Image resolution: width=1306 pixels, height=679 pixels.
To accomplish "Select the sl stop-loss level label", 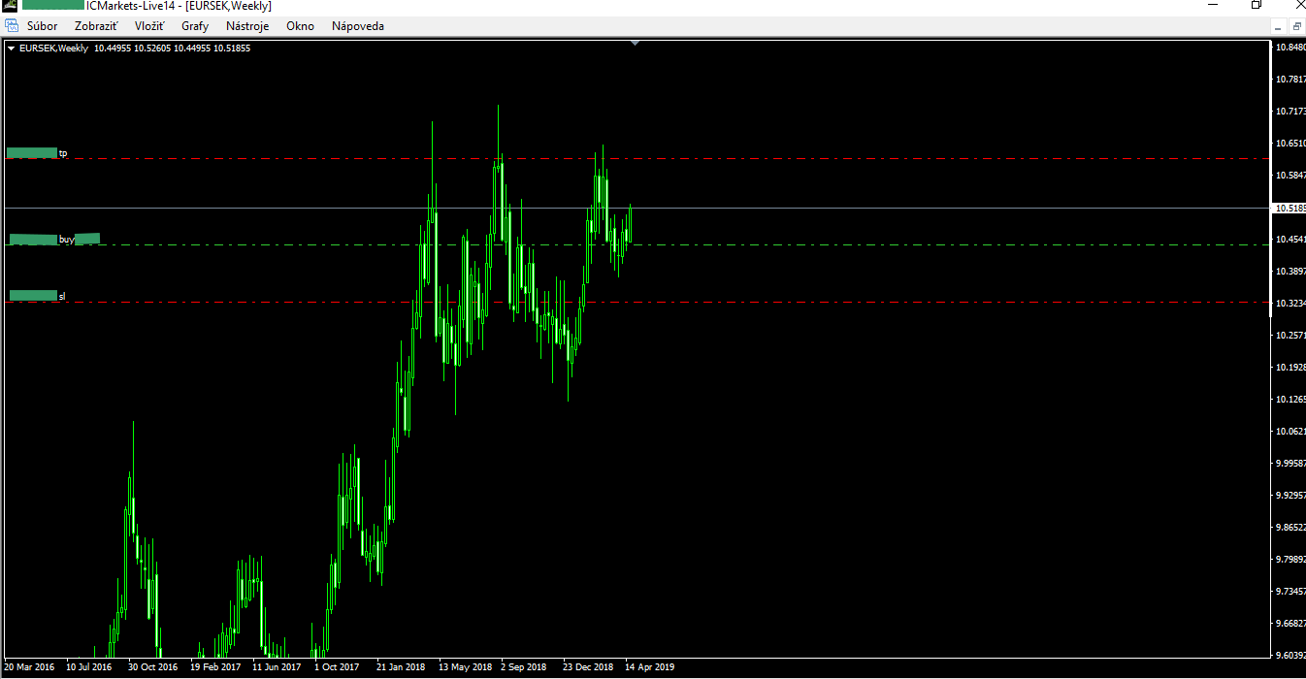I will tap(62, 296).
